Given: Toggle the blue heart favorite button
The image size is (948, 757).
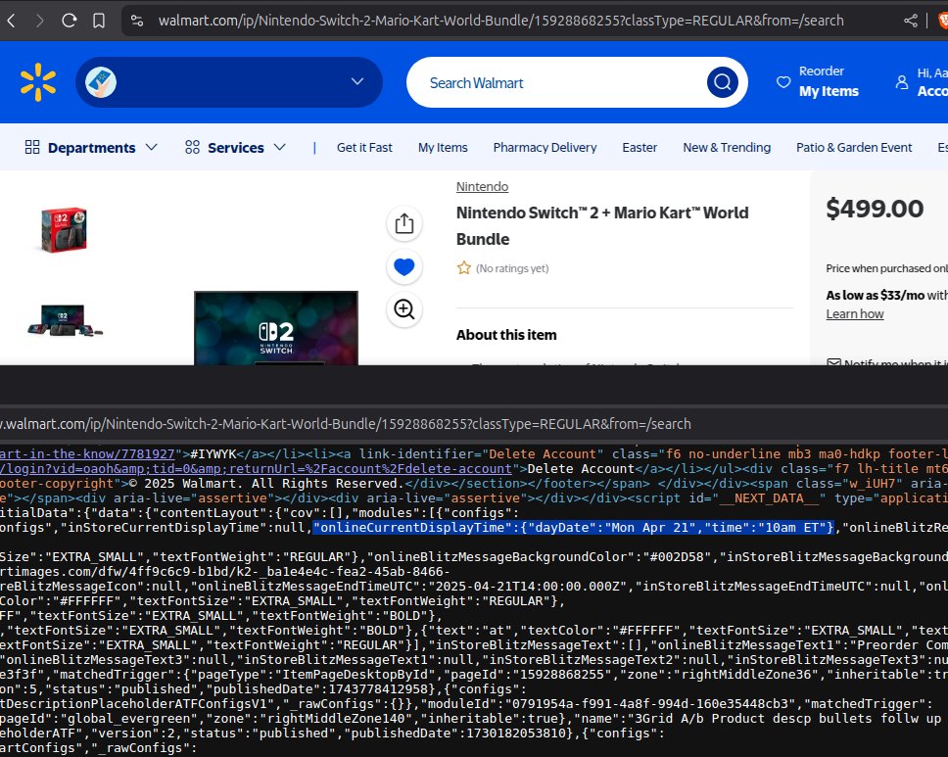Looking at the screenshot, I should click(403, 266).
